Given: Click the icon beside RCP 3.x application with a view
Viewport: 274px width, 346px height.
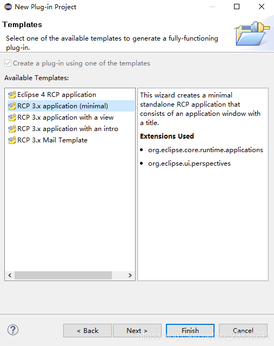Looking at the screenshot, I should pos(12,117).
